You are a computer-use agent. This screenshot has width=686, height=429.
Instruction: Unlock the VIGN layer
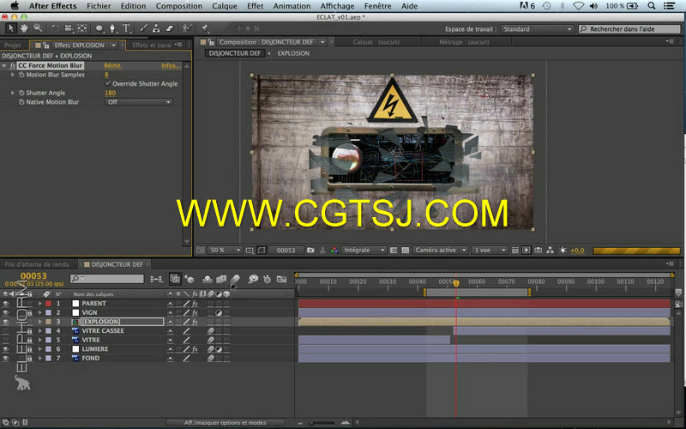click(29, 312)
